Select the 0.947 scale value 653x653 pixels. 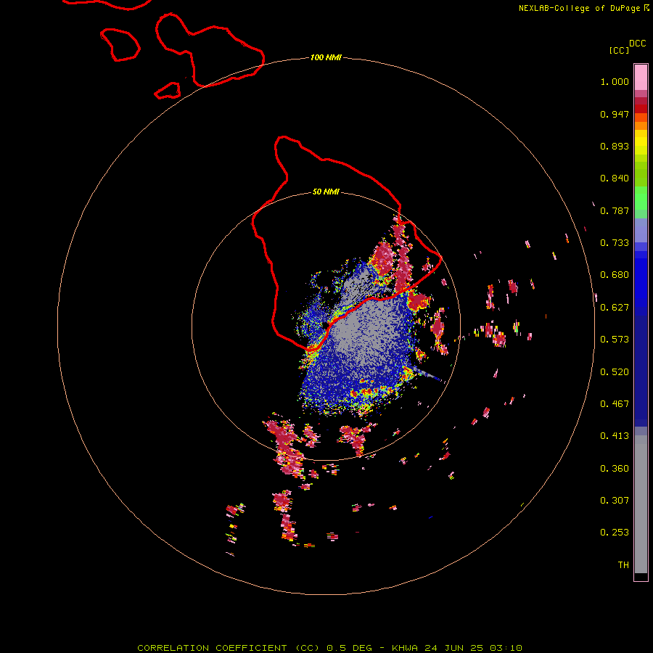[615, 114]
